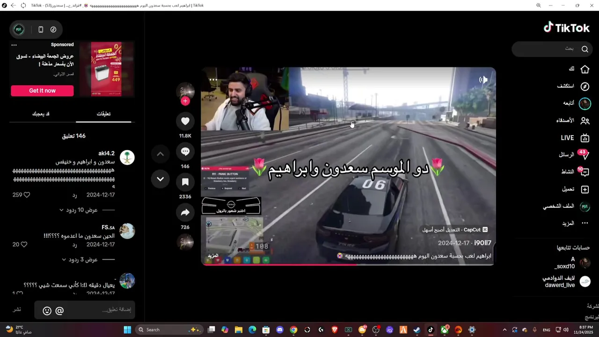The width and height of the screenshot is (599, 337).
Task: Open the taskbar weather widget
Action: 19,330
